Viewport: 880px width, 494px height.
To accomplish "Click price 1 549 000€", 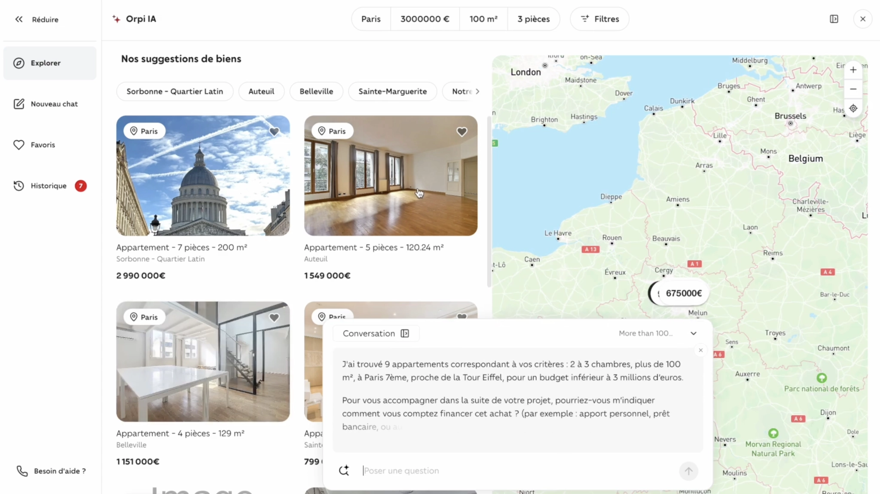I will (327, 276).
